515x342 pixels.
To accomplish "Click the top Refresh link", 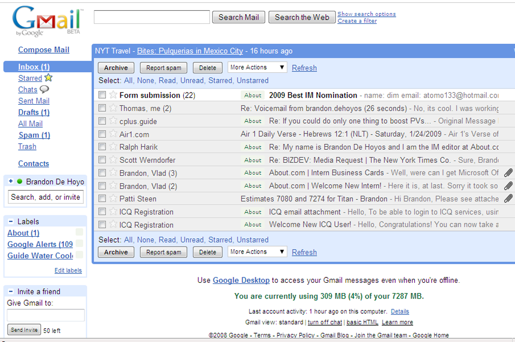I will [x=304, y=68].
